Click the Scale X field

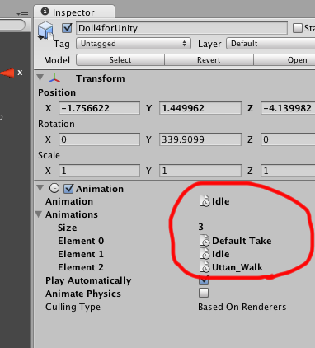point(99,171)
